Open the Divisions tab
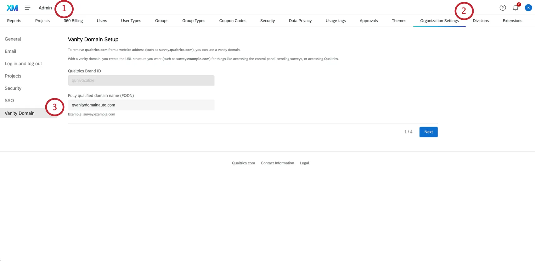 pos(481,21)
